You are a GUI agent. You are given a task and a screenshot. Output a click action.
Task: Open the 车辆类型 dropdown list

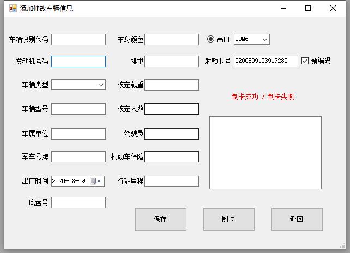pyautogui.click(x=101, y=85)
